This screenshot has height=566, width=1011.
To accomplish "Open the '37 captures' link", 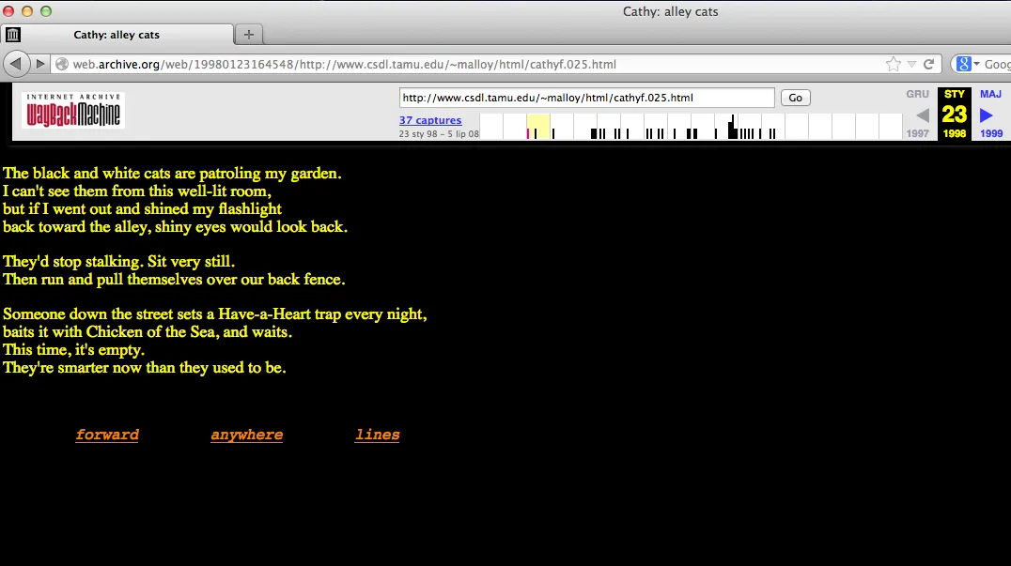I will point(430,120).
